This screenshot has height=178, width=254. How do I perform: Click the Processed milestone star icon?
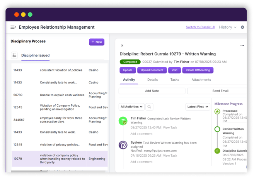click(x=217, y=112)
